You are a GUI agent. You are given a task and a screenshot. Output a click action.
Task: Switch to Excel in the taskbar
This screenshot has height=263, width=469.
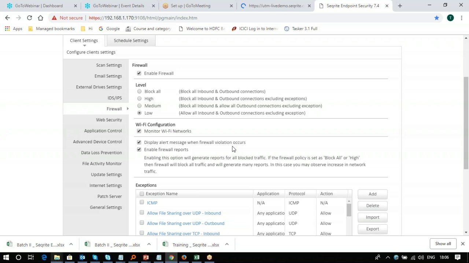point(197,258)
